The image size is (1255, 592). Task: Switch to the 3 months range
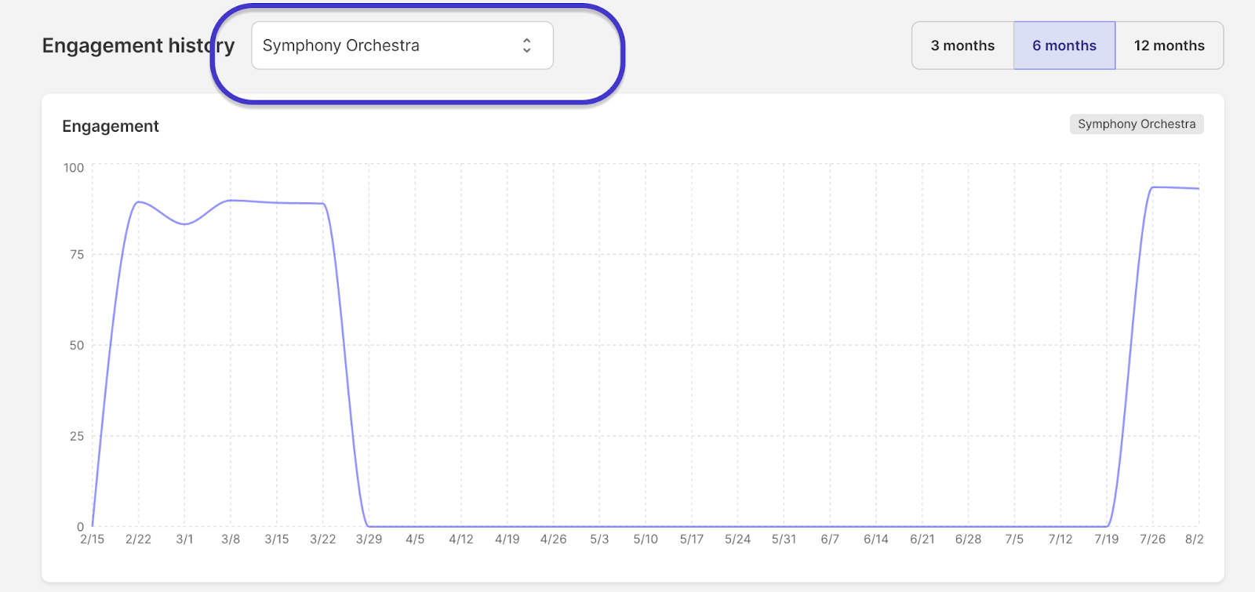pyautogui.click(x=962, y=45)
